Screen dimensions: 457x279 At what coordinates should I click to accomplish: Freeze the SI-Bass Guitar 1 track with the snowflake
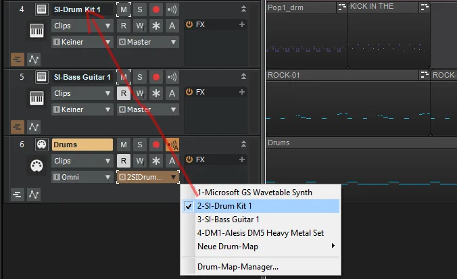pyautogui.click(x=156, y=93)
